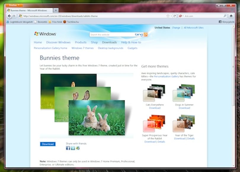Click the Personalization Gallery text link

coord(167,76)
